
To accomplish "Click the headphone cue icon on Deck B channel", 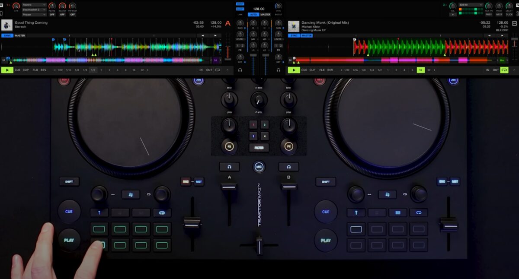I will click(279, 70).
